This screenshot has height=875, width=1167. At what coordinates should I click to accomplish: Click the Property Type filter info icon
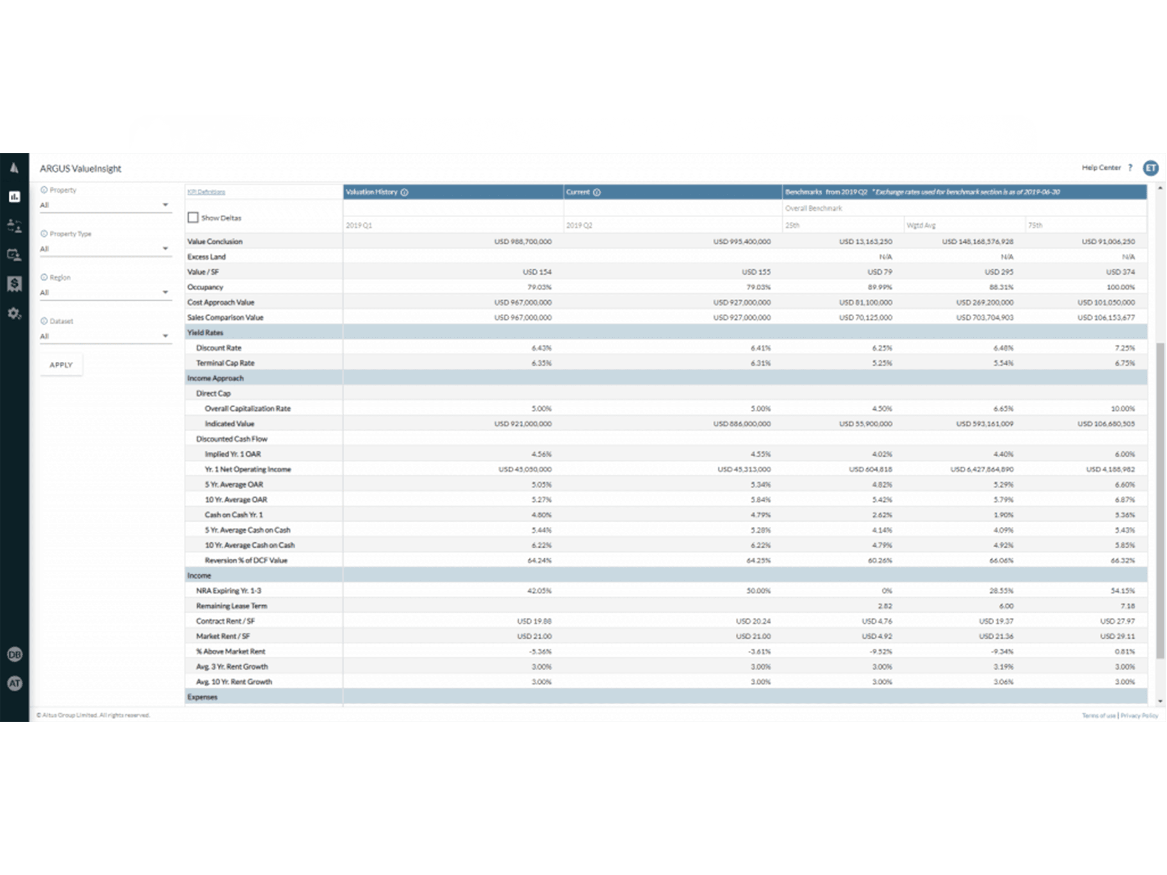(x=44, y=234)
